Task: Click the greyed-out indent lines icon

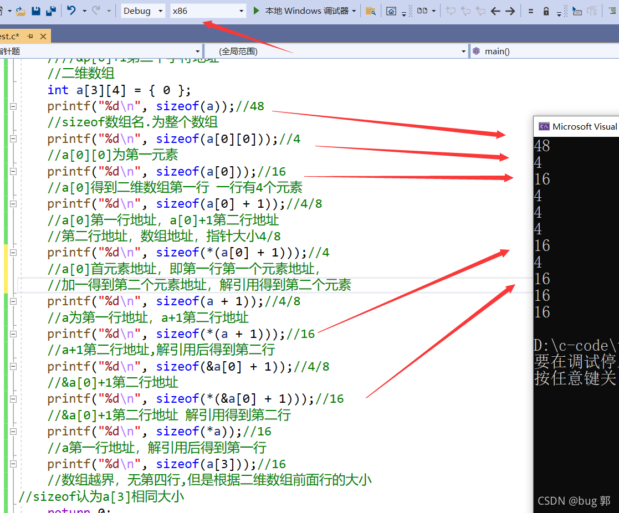Action: pyautogui.click(x=592, y=11)
